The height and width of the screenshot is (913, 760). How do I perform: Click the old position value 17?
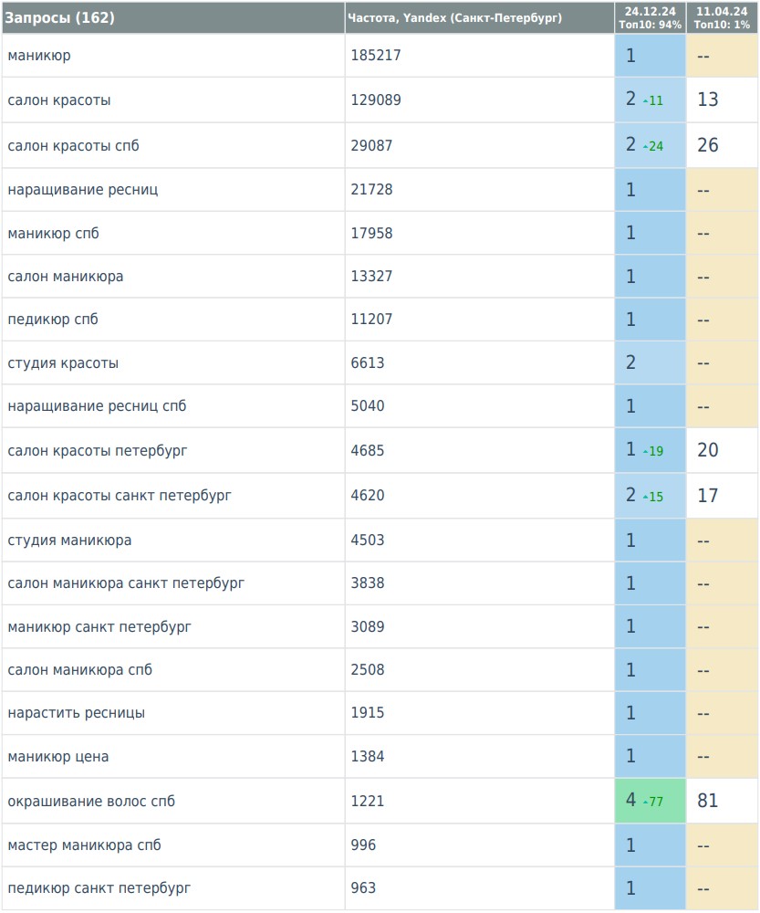[708, 496]
